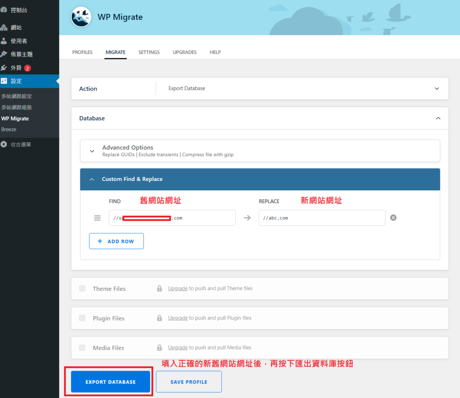Expand the Action panel chevron
Screen dimensions: 460x398
[437, 89]
